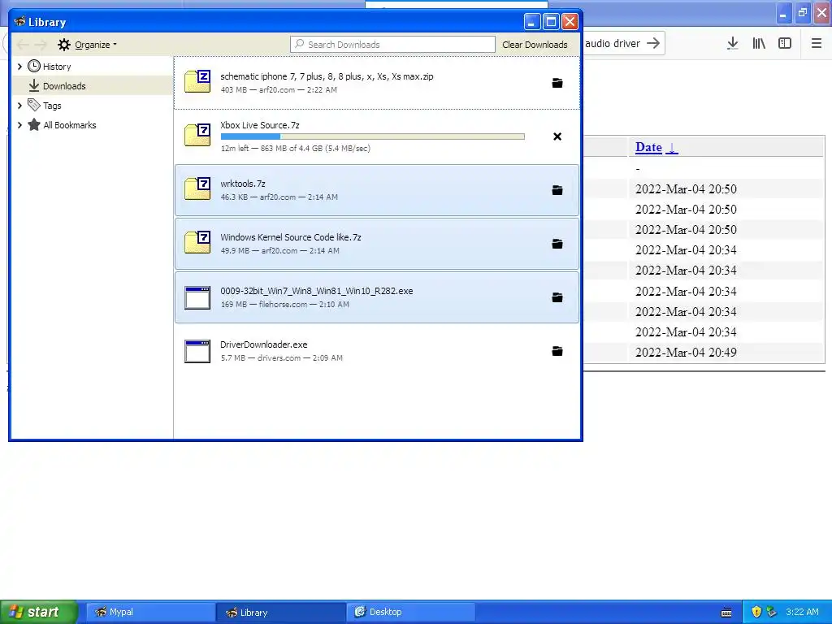The width and height of the screenshot is (832, 624).
Task: Open containing folder for wrktools.7z
Action: pos(557,190)
